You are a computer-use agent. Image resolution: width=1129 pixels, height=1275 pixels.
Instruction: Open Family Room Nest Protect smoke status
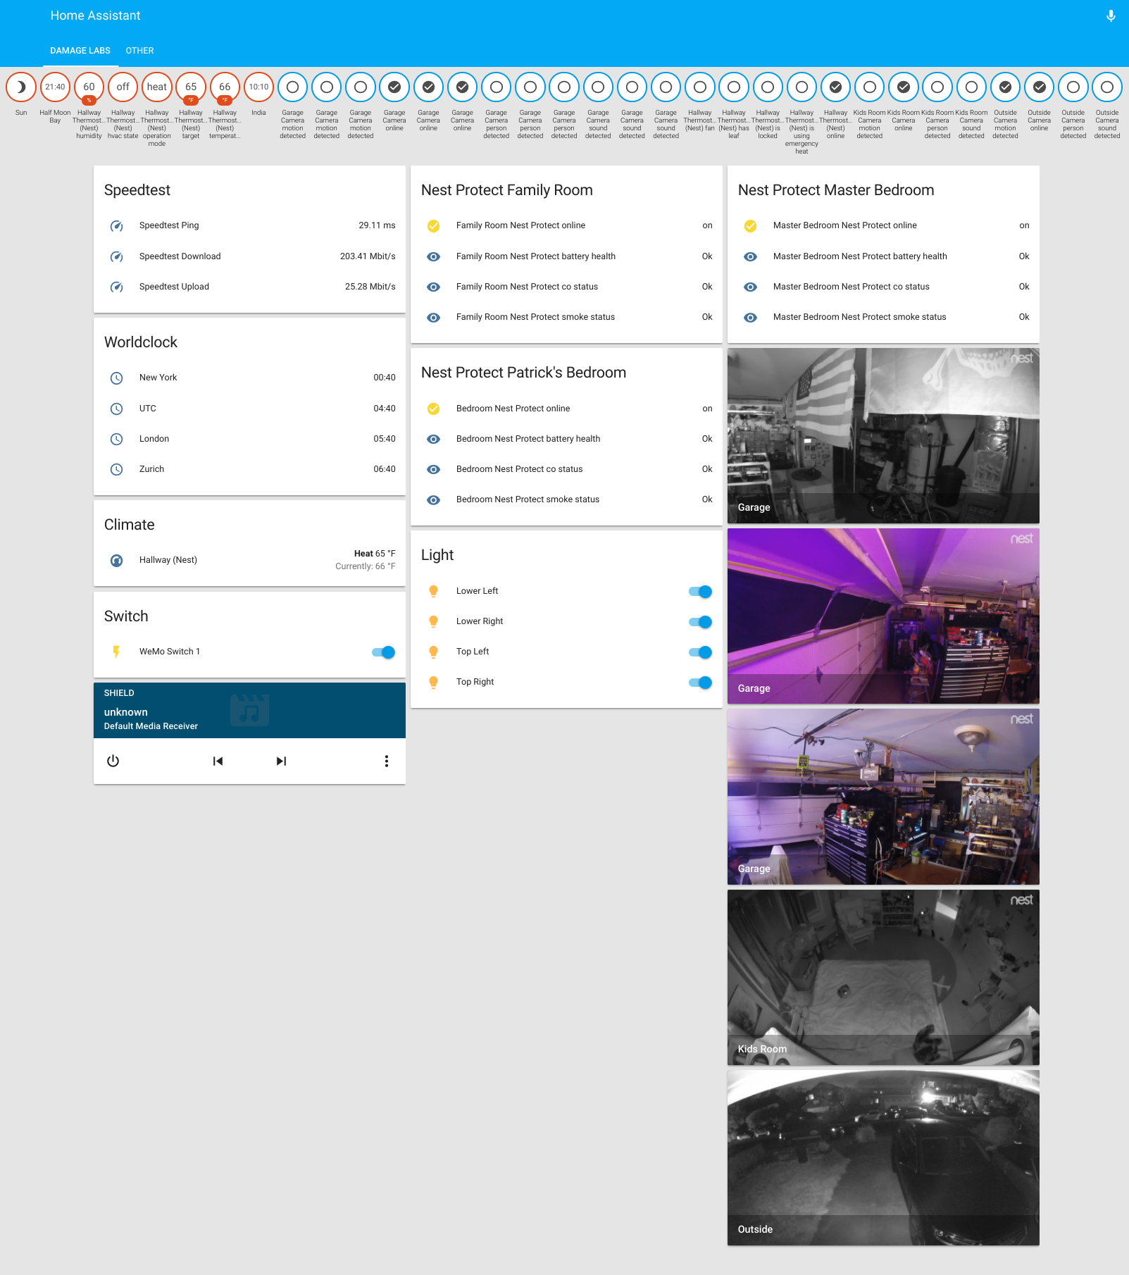pos(566,317)
